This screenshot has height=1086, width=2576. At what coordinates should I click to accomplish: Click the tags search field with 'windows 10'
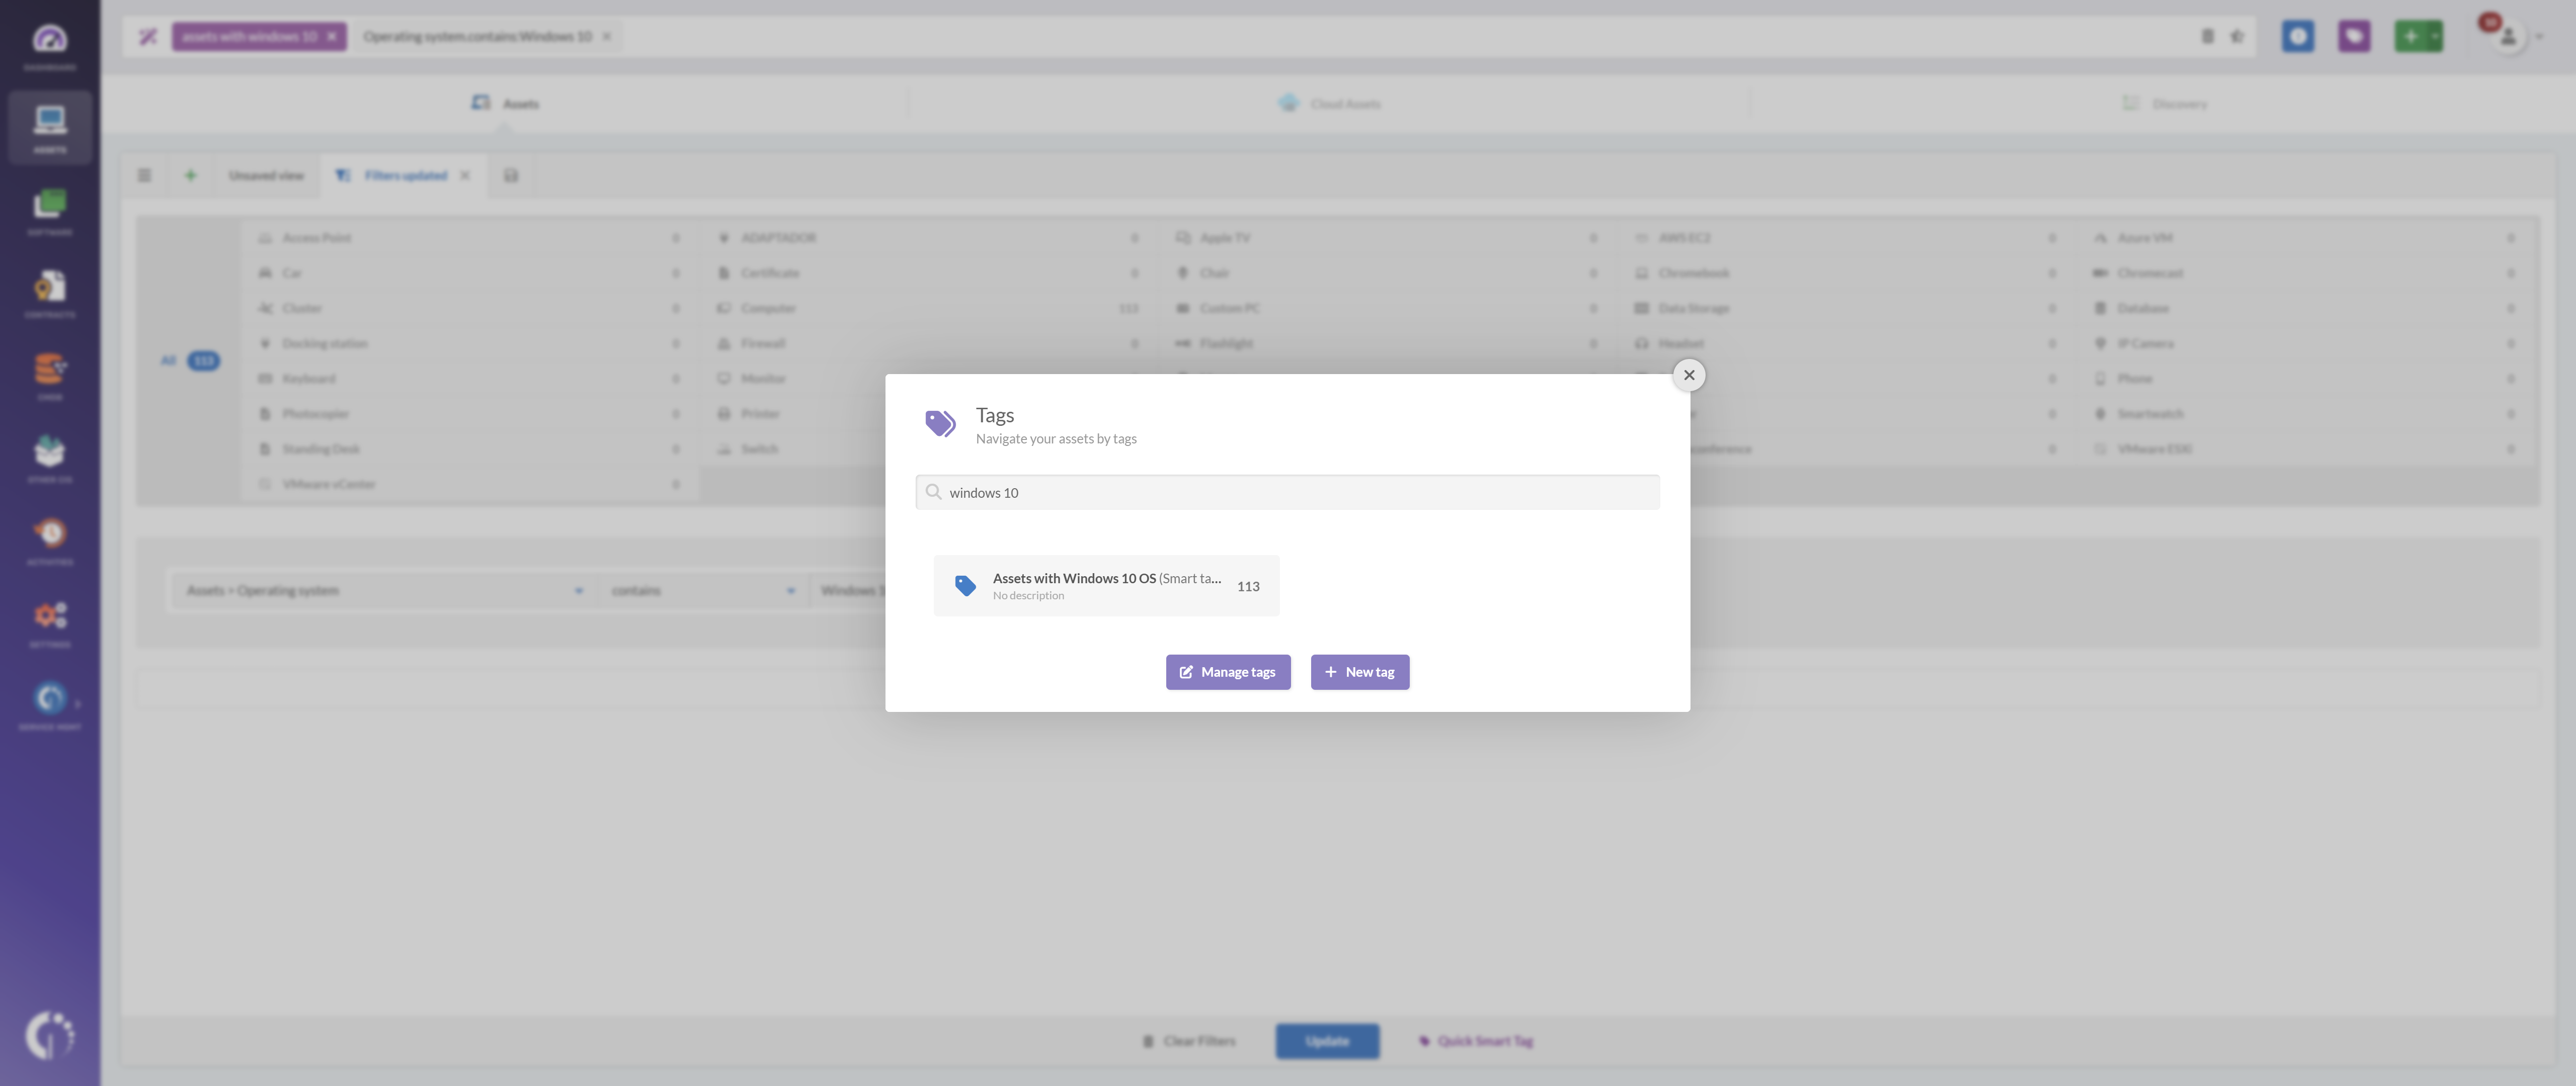[1287, 493]
